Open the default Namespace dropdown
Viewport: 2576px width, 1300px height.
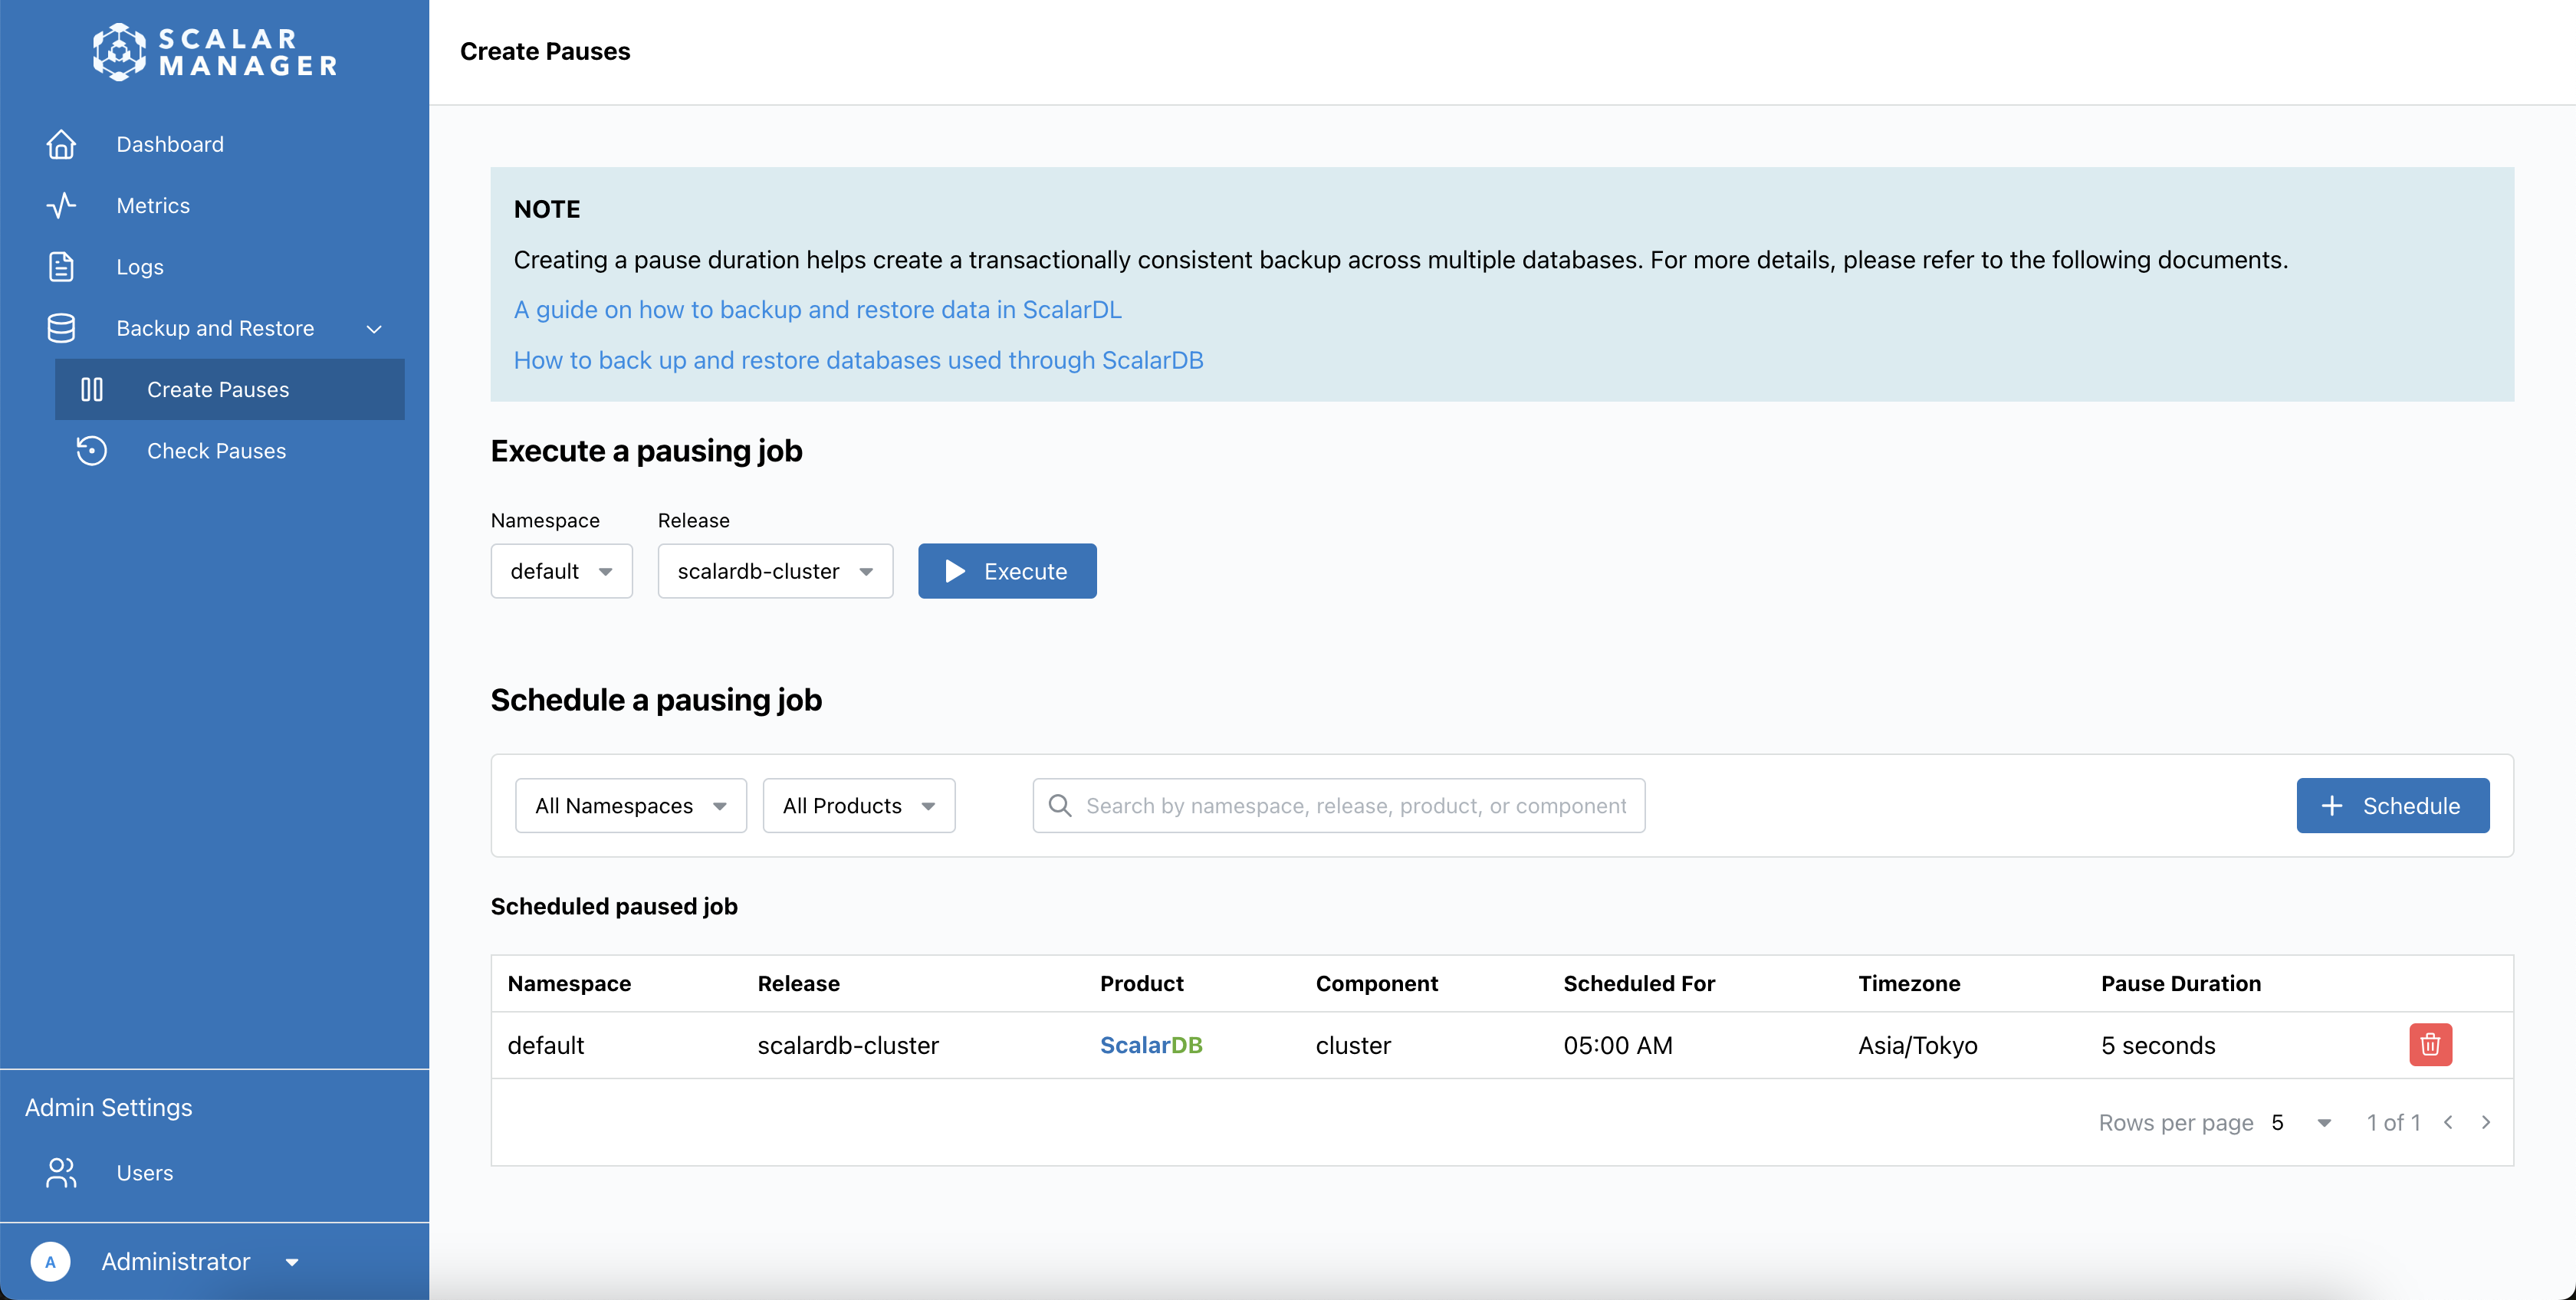[x=561, y=571]
